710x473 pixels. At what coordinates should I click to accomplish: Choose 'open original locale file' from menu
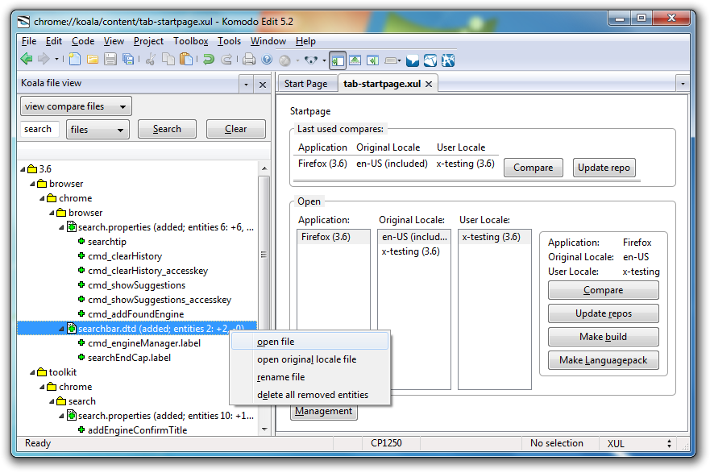(310, 359)
